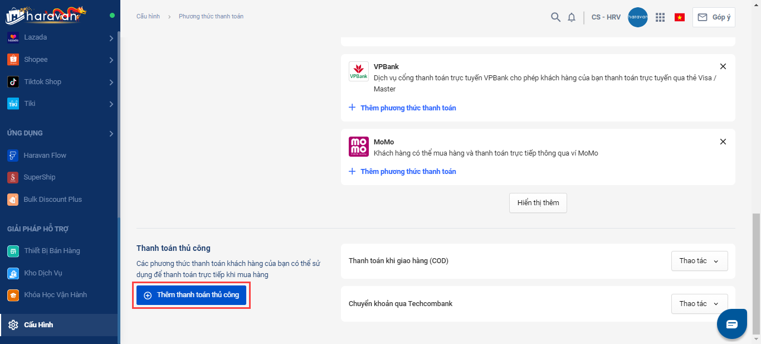761x344 pixels.
Task: Click the CS - HRV account name
Action: click(606, 17)
